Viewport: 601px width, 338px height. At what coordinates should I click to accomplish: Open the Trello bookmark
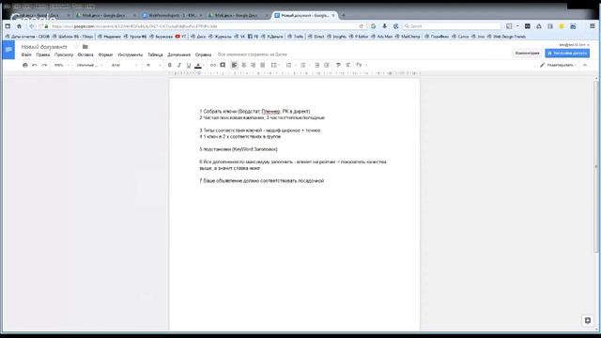296,37
